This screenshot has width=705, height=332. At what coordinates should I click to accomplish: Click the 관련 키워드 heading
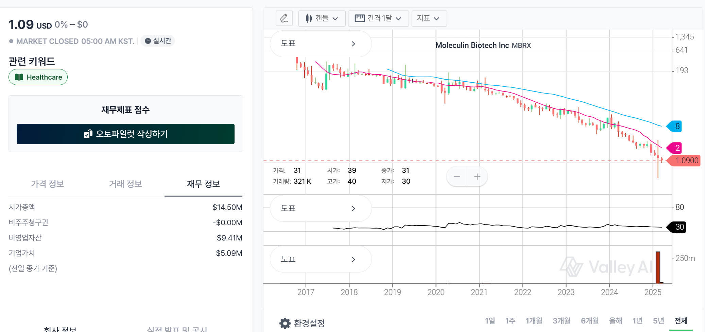click(32, 61)
